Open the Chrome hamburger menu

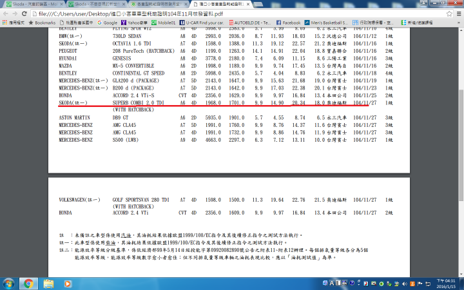[459, 14]
